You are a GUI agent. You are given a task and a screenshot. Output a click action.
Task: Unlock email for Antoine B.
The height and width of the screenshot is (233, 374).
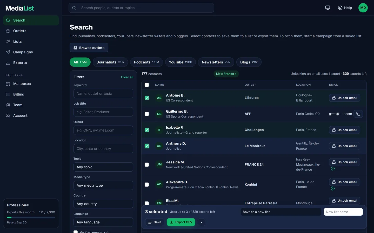[x=345, y=98]
